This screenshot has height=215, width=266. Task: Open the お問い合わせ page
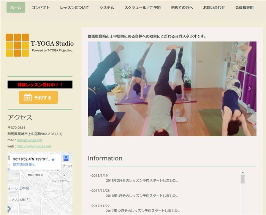point(214,8)
